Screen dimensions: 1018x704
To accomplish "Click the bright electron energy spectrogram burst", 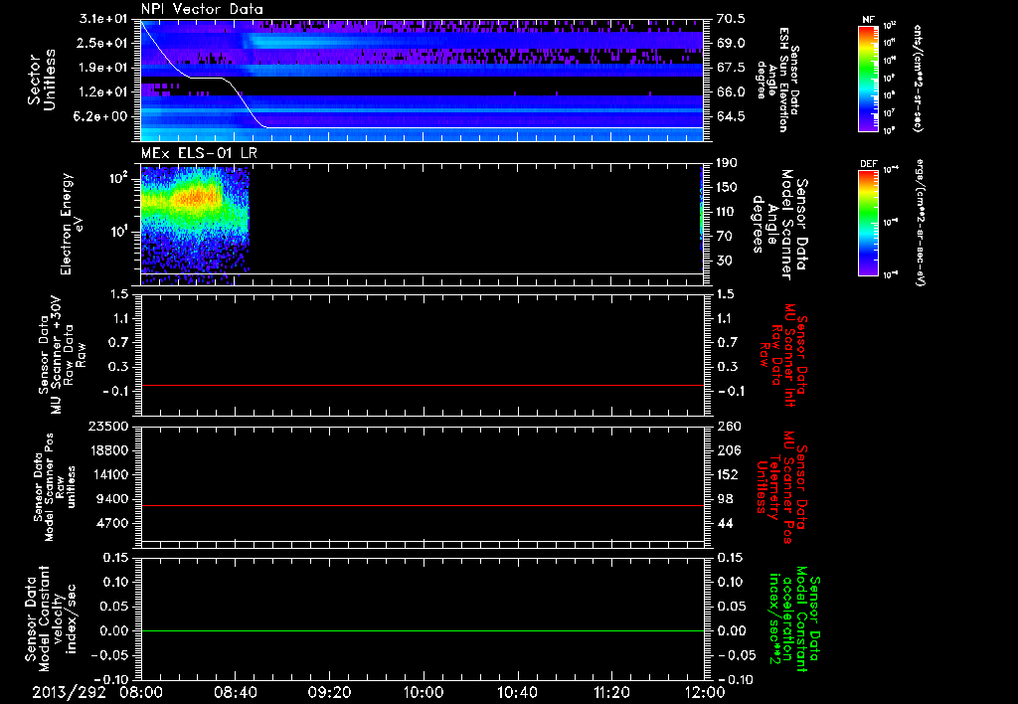I will coord(194,199).
